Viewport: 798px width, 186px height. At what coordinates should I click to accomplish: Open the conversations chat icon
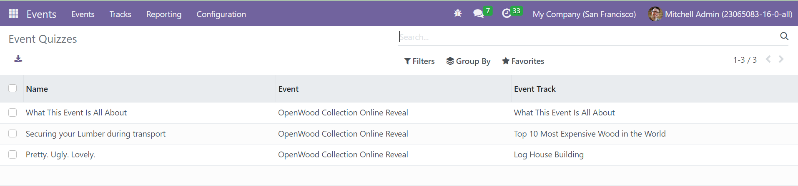coord(478,14)
